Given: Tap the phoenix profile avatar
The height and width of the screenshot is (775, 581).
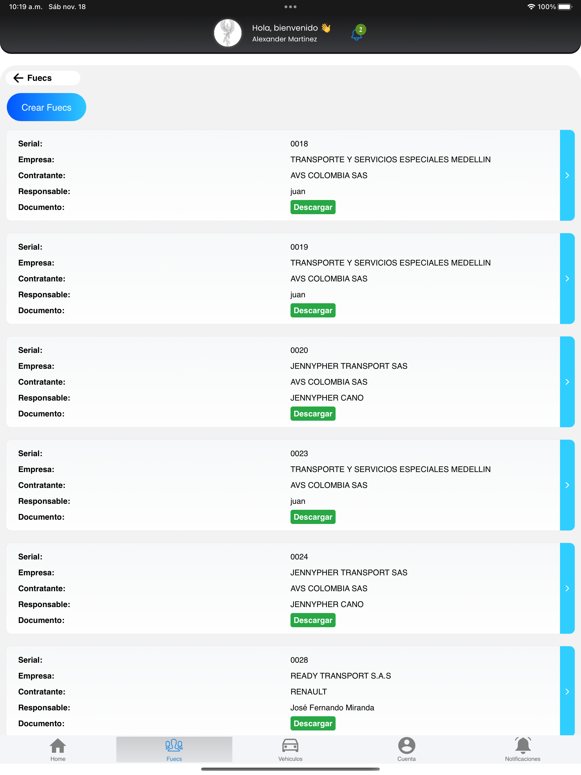Looking at the screenshot, I should point(228,33).
